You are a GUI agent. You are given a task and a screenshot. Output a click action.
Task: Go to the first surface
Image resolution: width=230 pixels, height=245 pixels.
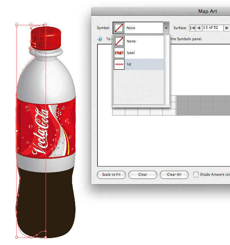pos(192,28)
